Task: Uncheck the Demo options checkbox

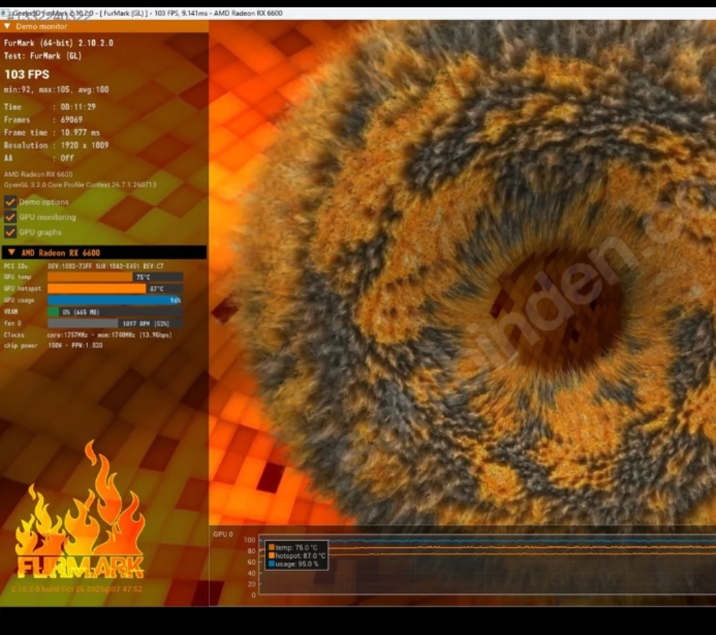Action: (10, 202)
